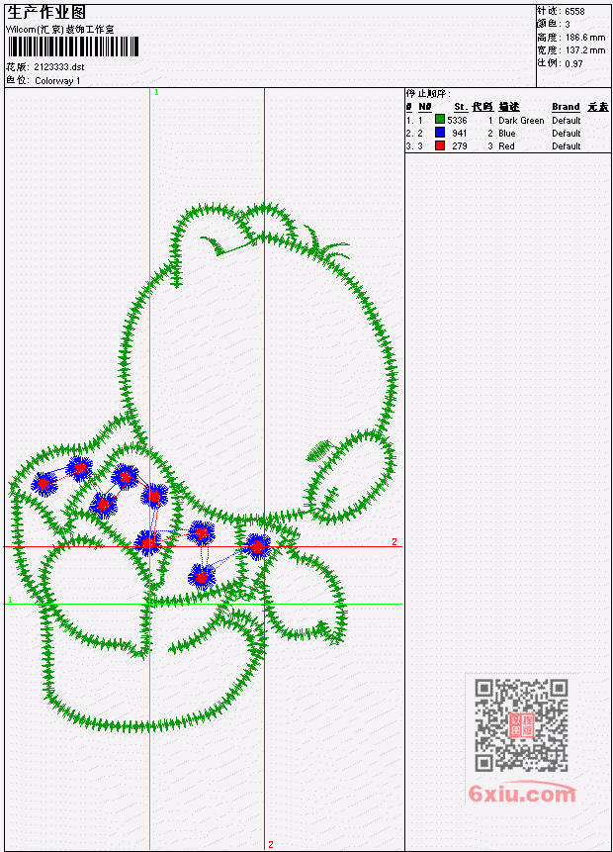The image size is (613, 852).
Task: Click the '元素' column header
Action: point(598,107)
